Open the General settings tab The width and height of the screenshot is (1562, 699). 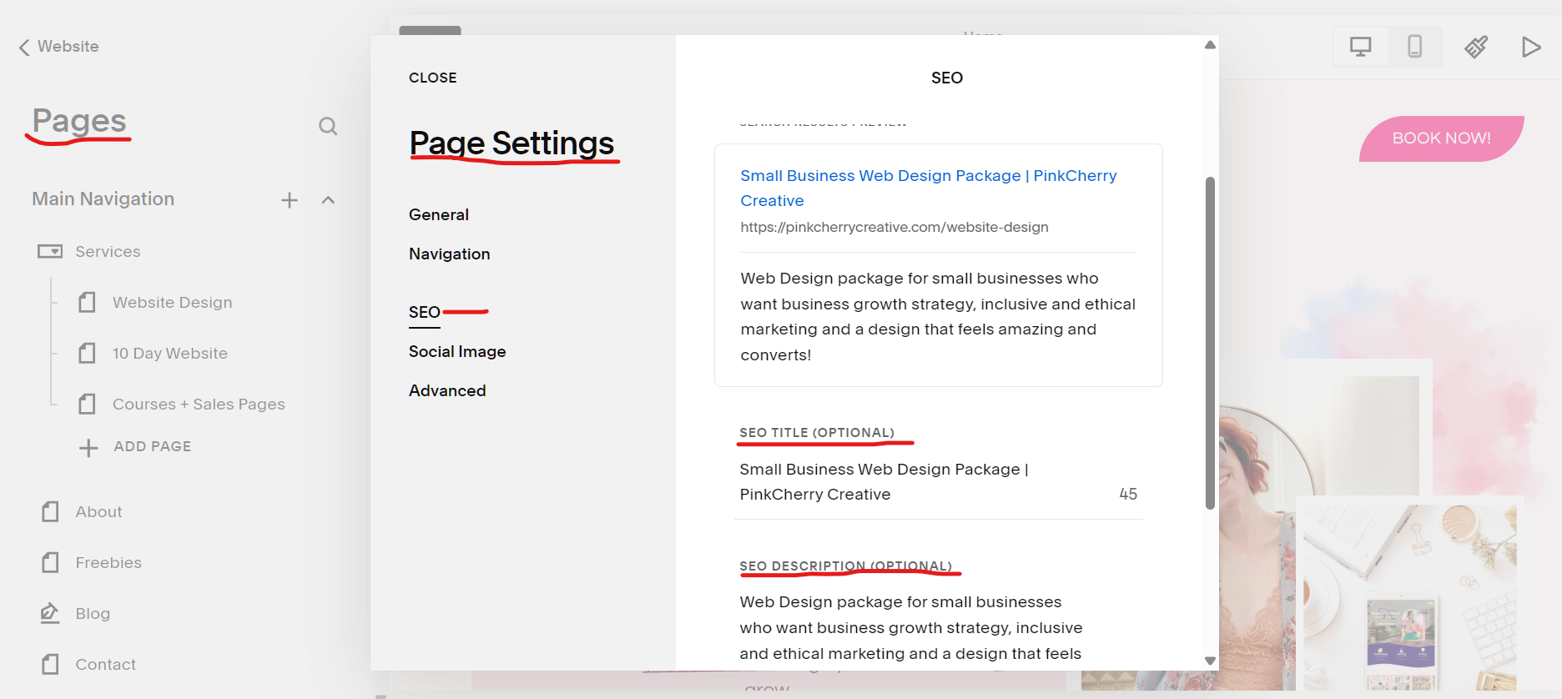439,214
